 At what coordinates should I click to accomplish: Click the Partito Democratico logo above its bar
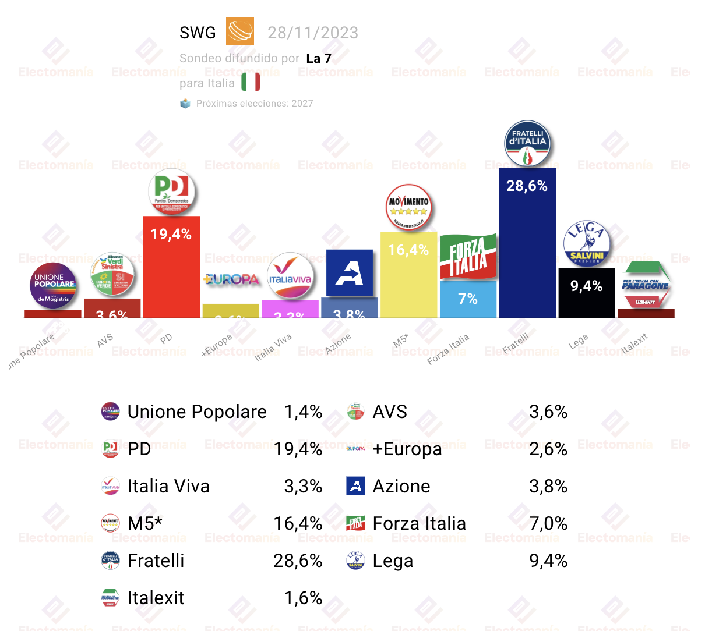(x=171, y=192)
